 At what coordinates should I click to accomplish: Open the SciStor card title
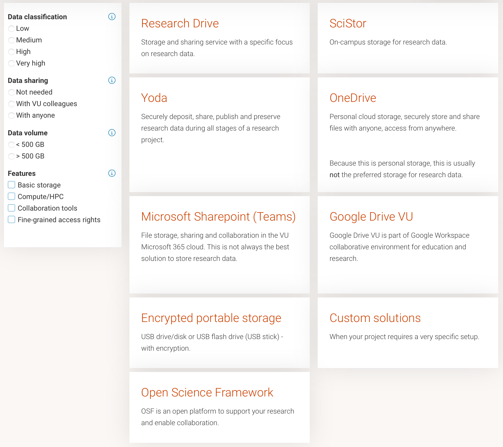click(x=348, y=23)
